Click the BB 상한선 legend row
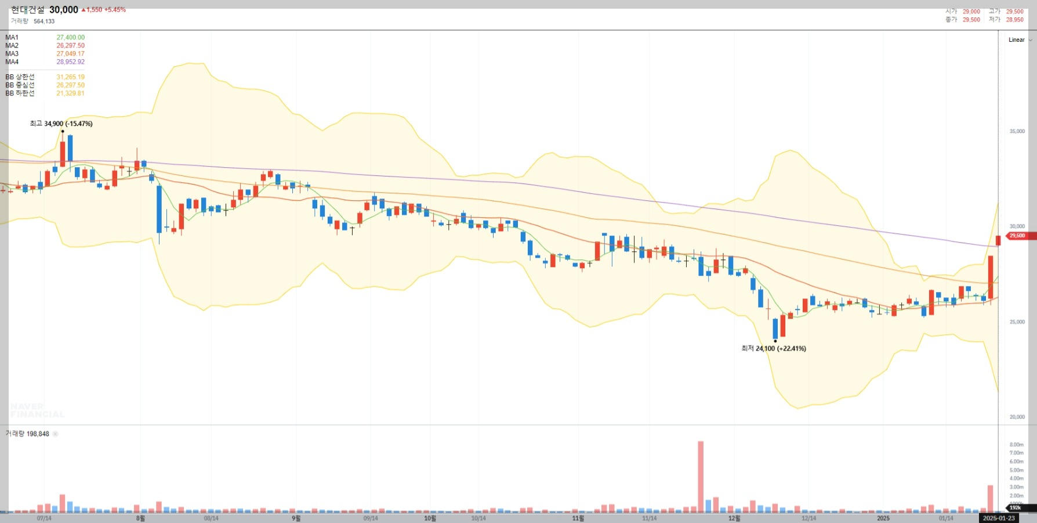This screenshot has width=1037, height=523. pos(45,77)
